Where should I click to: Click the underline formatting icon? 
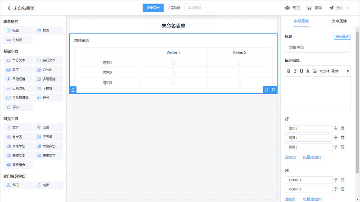(x=301, y=71)
